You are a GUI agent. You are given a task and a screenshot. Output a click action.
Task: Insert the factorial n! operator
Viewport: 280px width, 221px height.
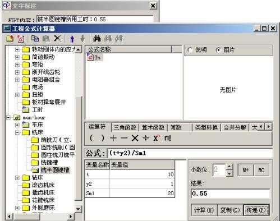click(168, 138)
